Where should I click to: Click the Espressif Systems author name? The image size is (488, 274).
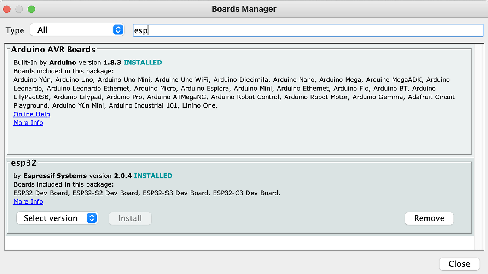[x=55, y=176]
